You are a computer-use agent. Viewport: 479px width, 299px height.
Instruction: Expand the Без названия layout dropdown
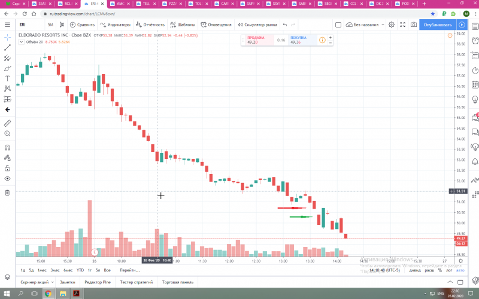(x=383, y=25)
